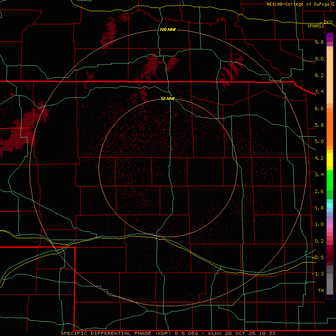
Task: Click the [PHAS] legend unit label
Action: [315, 26]
